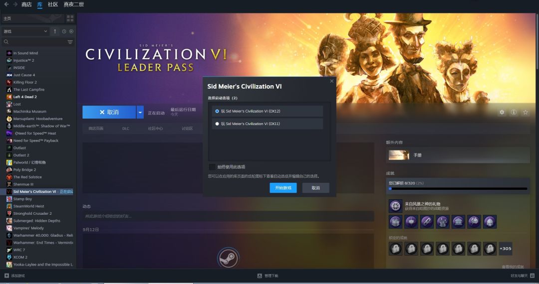The width and height of the screenshot is (539, 284).
Task: Open the first unlocked achievement icon
Action: point(395,206)
